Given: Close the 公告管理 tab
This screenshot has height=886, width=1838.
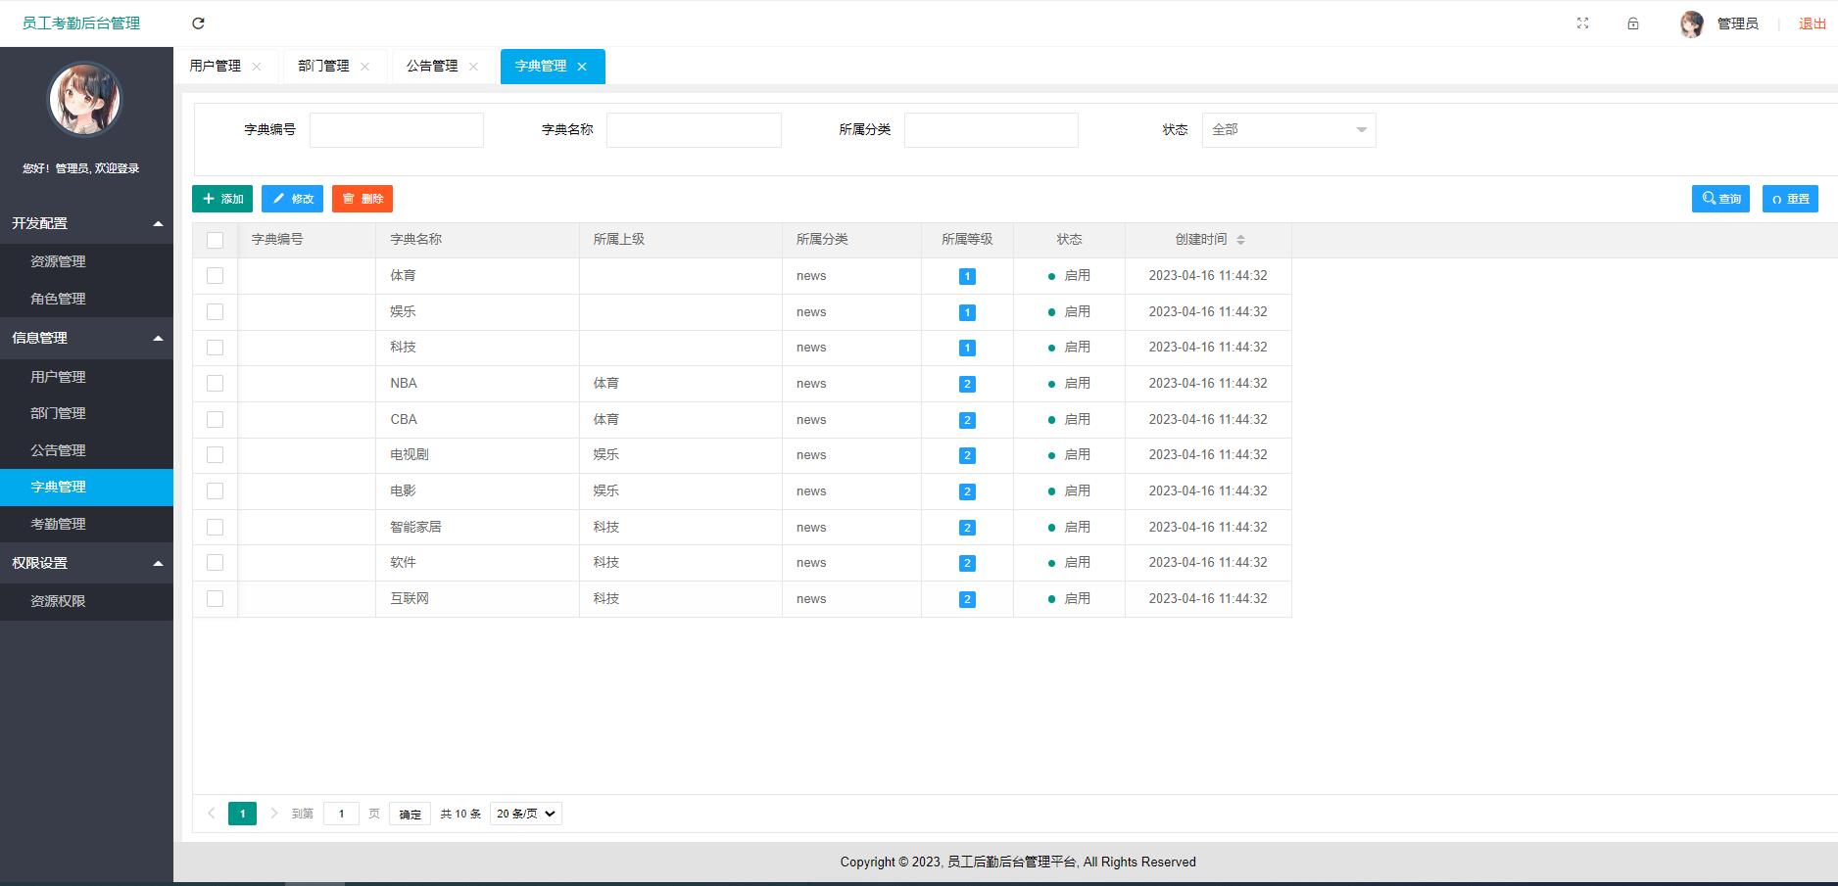Looking at the screenshot, I should [473, 67].
